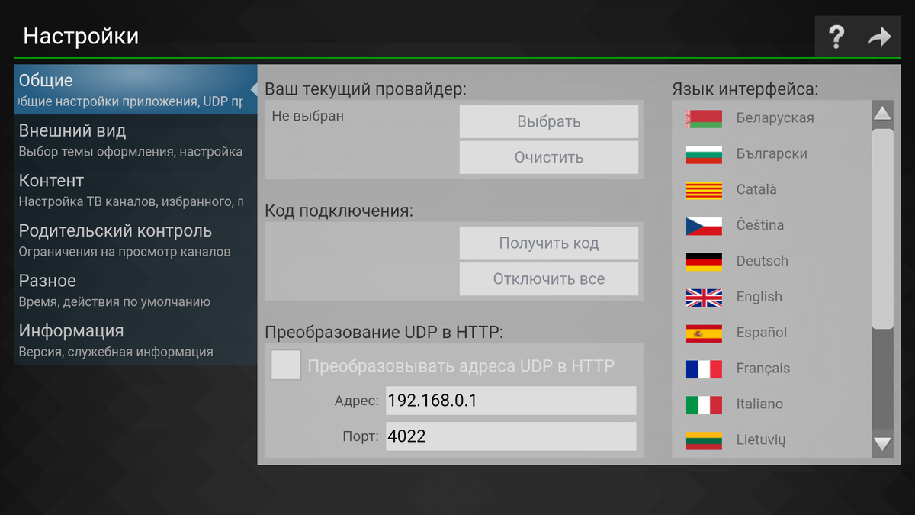This screenshot has width=915, height=515.
Task: Click the Порт input field
Action: click(x=511, y=436)
